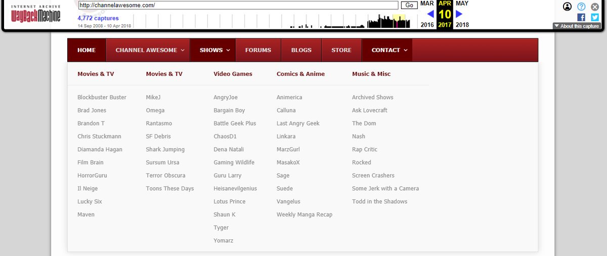607x256 pixels.
Task: Open Some Jerk with a Camera
Action: pos(385,189)
